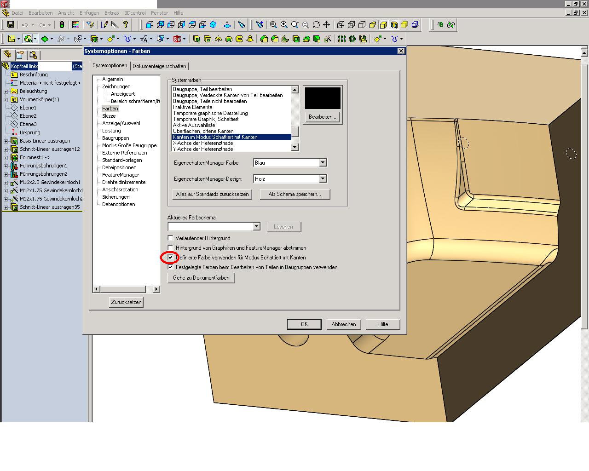This screenshot has width=589, height=471.
Task: Expand the Aktuelles Farbschema combo box
Action: pos(257,227)
